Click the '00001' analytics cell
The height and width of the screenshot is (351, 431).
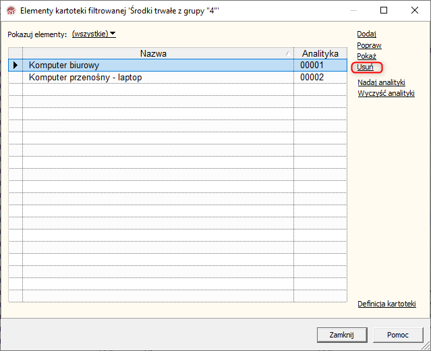tap(320, 65)
